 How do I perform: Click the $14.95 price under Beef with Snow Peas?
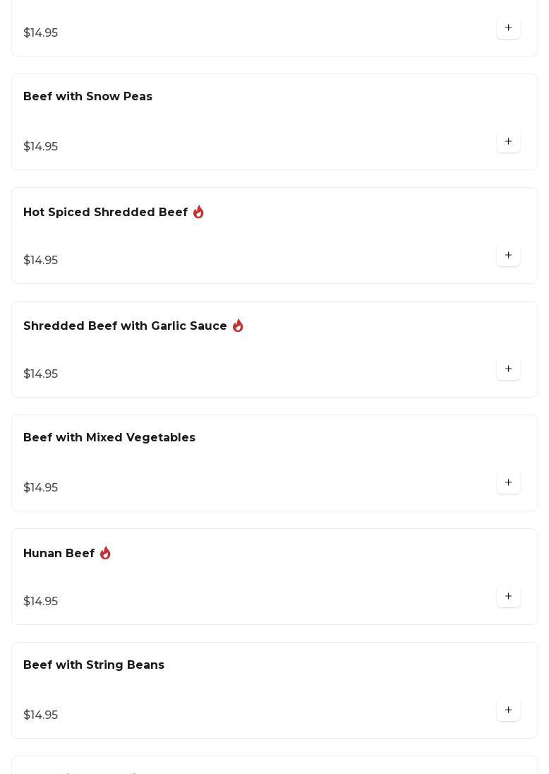(x=41, y=147)
